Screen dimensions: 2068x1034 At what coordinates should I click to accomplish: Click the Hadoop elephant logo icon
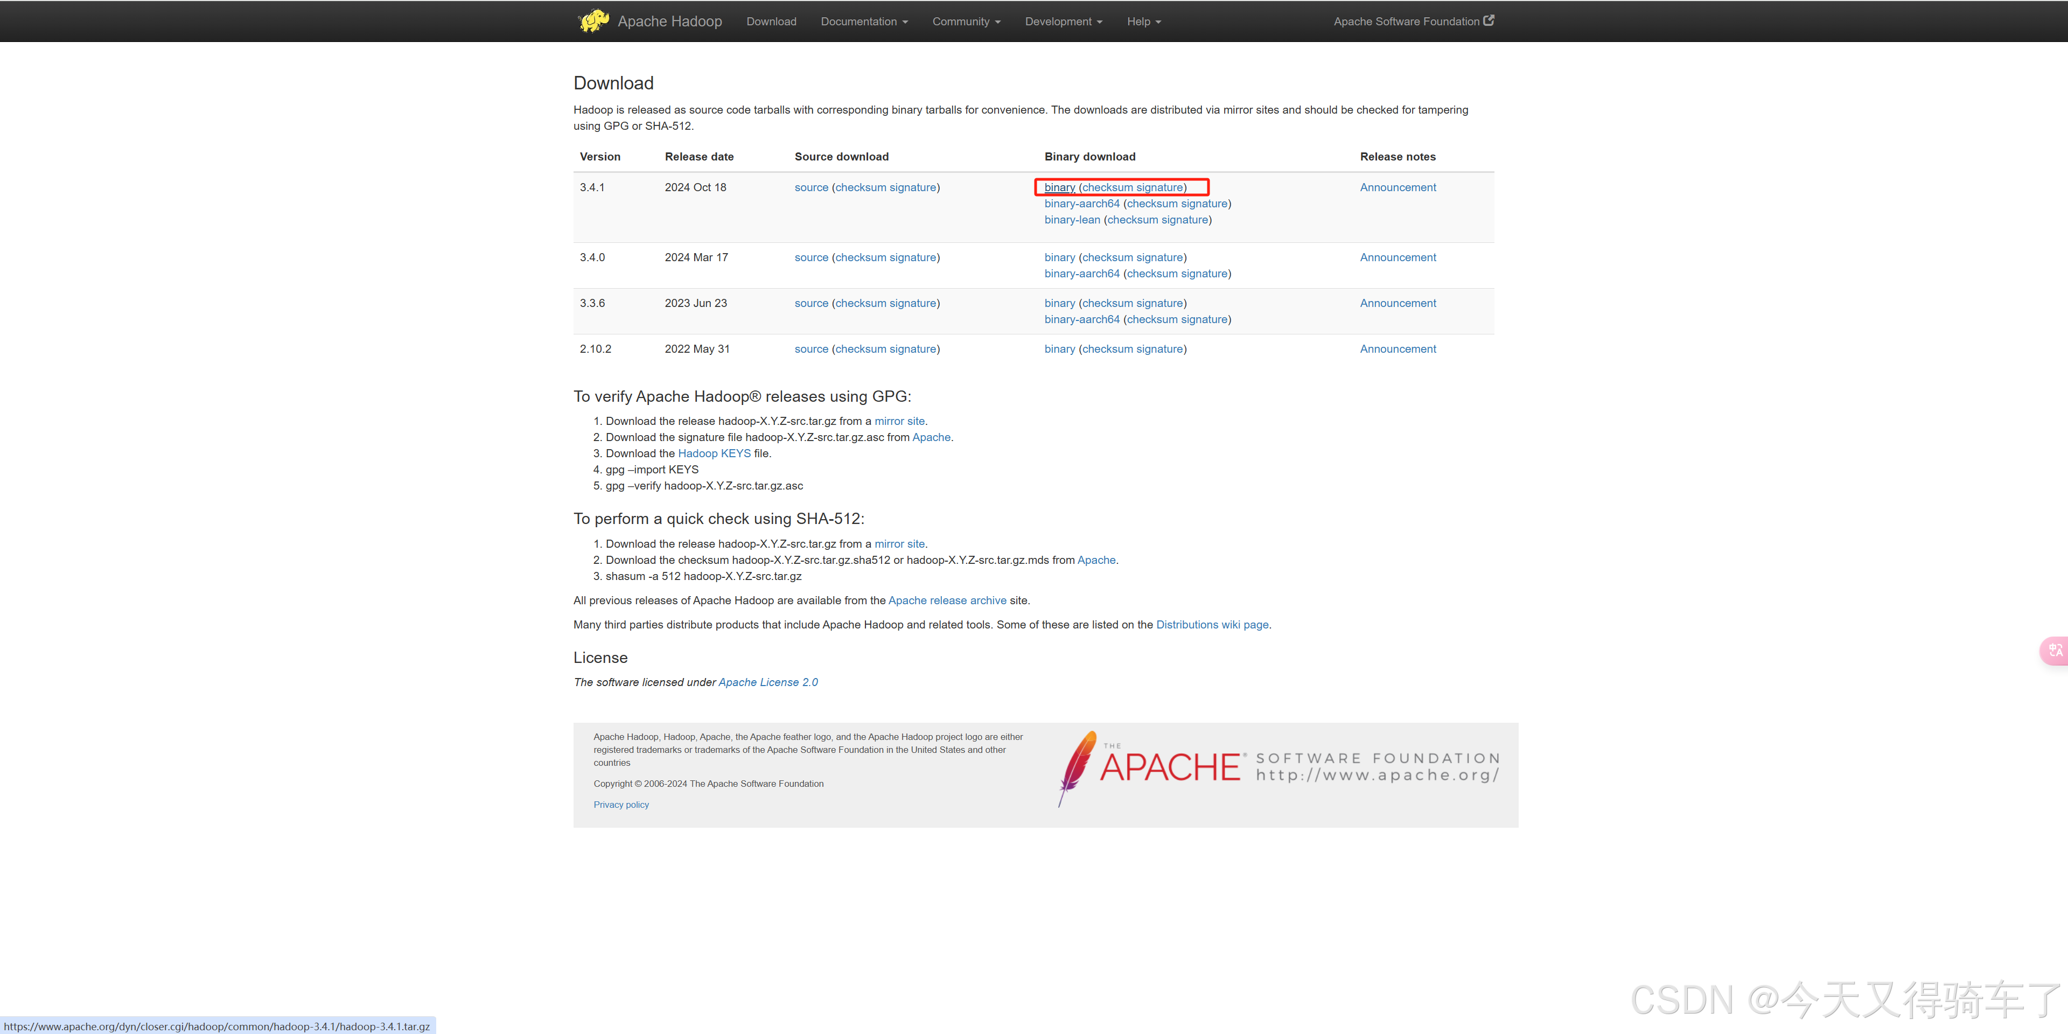click(x=593, y=21)
